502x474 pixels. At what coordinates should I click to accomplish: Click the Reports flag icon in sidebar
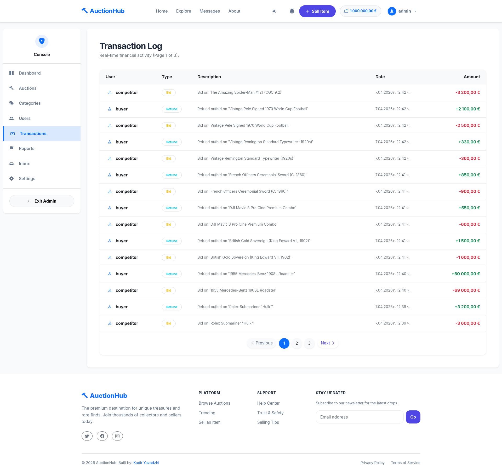pyautogui.click(x=12, y=148)
